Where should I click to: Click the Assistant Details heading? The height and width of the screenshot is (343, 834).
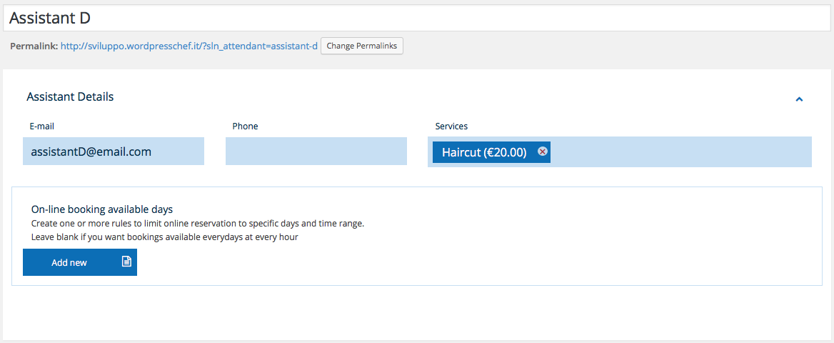[x=70, y=96]
